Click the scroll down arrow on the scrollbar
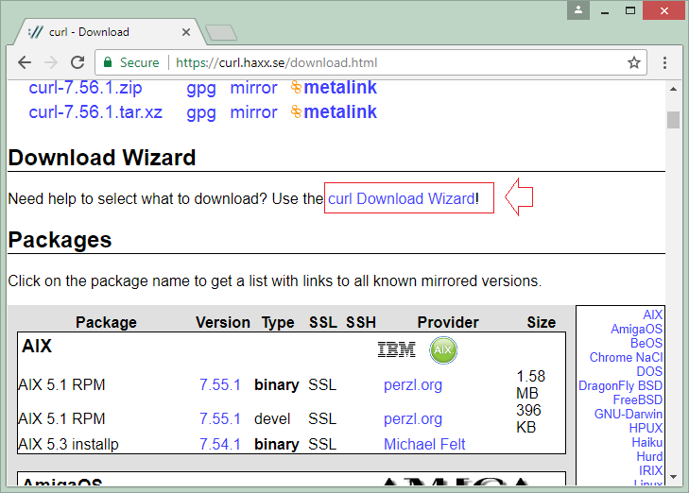Viewport: 689px width, 493px height. (x=673, y=477)
